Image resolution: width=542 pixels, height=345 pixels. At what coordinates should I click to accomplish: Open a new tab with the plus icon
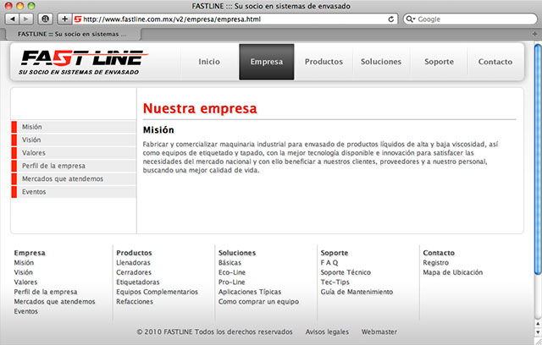[534, 34]
